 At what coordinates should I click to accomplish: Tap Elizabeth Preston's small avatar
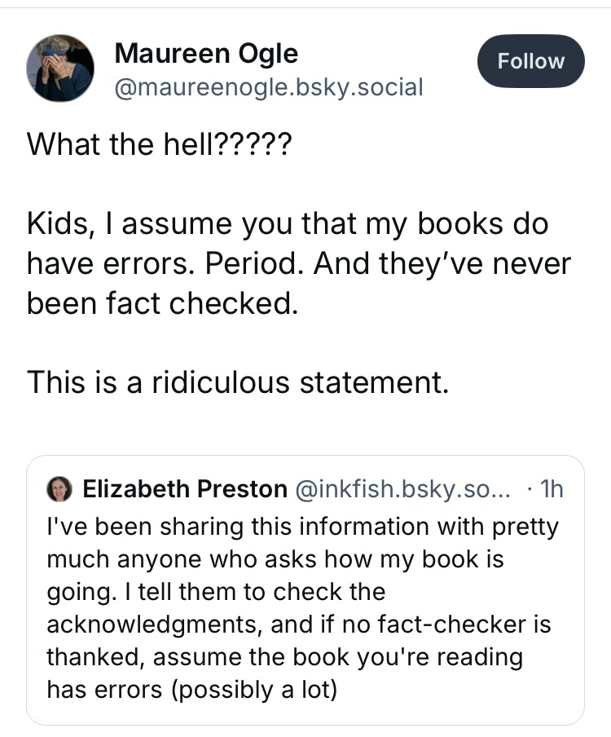[59, 489]
